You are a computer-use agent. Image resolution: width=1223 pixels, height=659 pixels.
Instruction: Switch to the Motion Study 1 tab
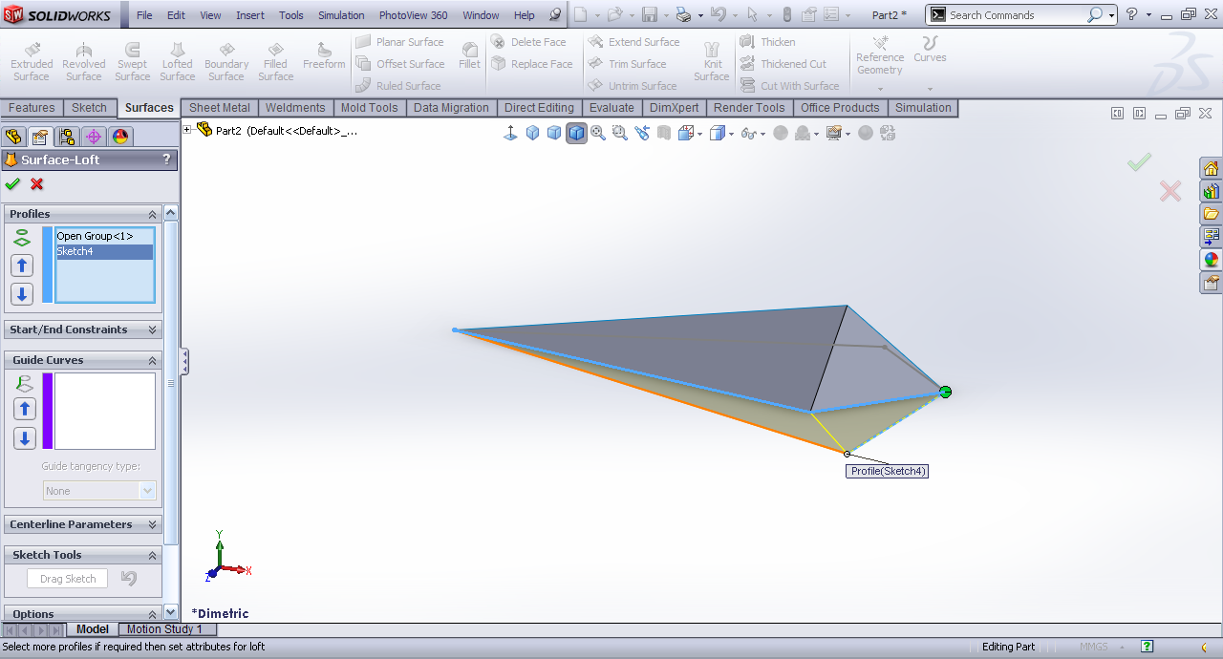tap(164, 629)
